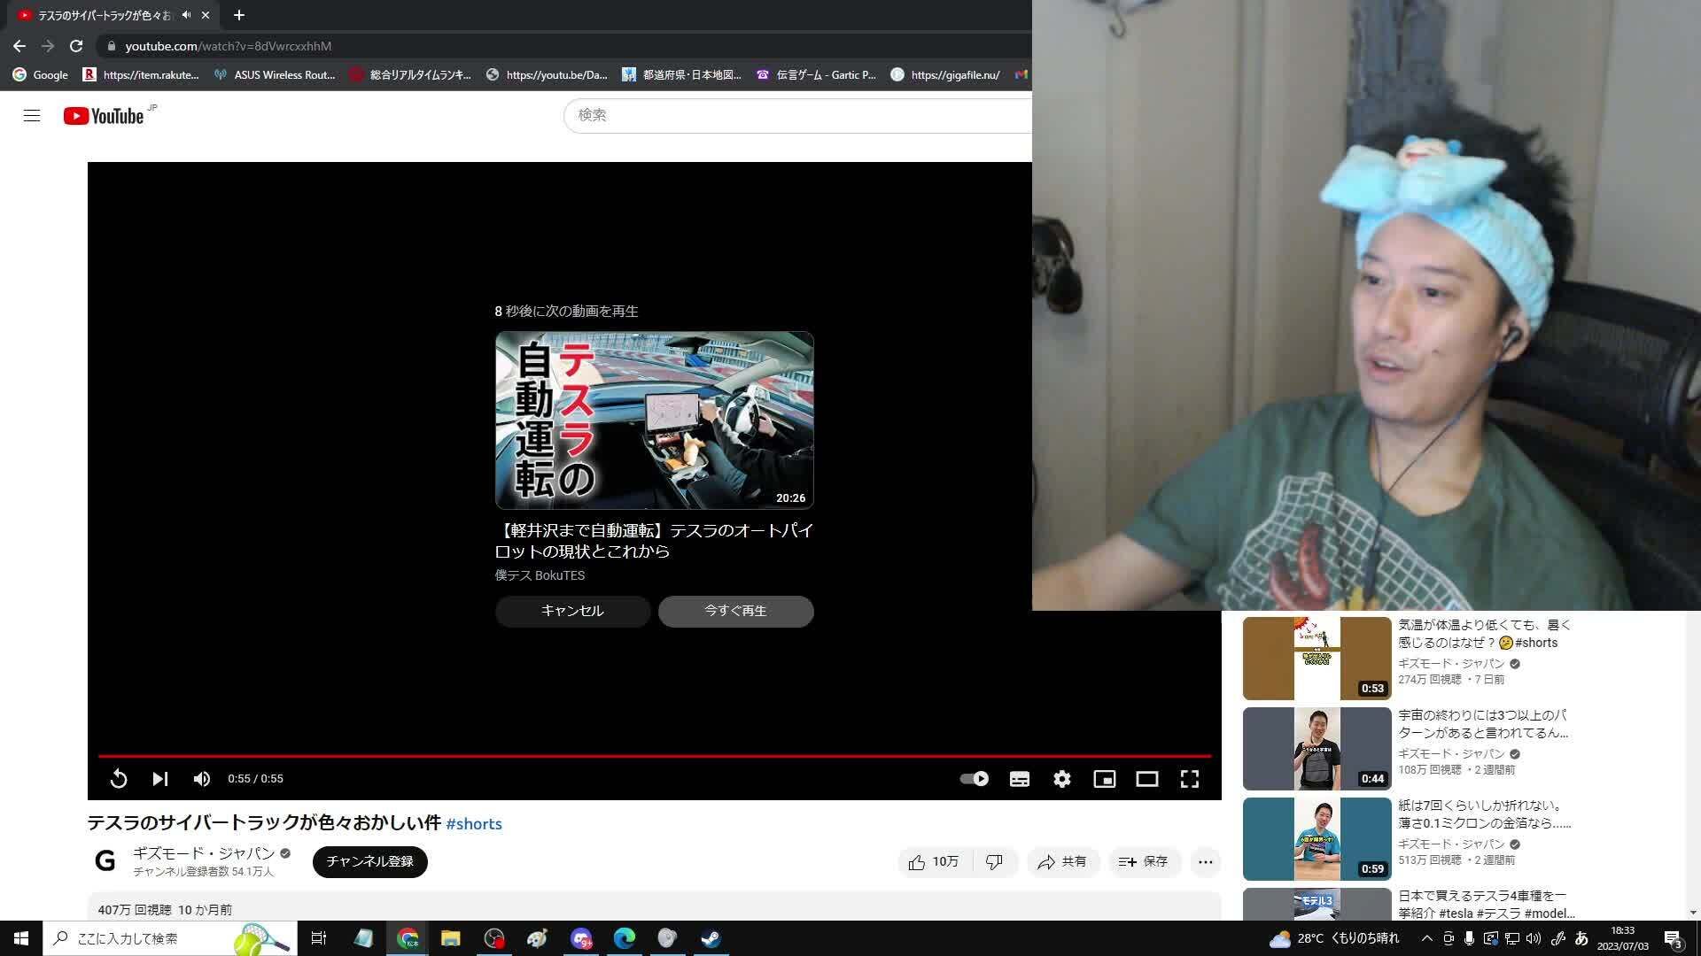Toggle the autoplay switch
1701x956 pixels.
coord(975,779)
